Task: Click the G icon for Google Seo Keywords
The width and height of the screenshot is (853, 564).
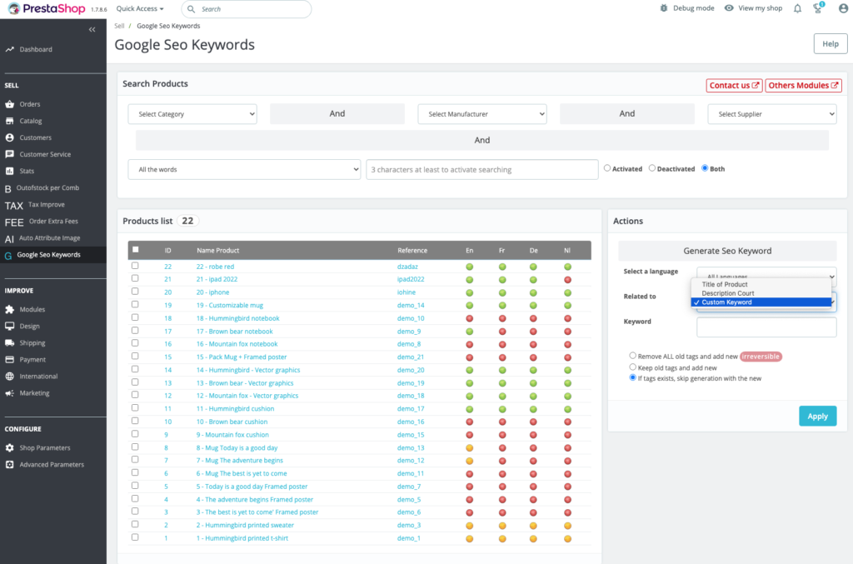Action: tap(7, 256)
